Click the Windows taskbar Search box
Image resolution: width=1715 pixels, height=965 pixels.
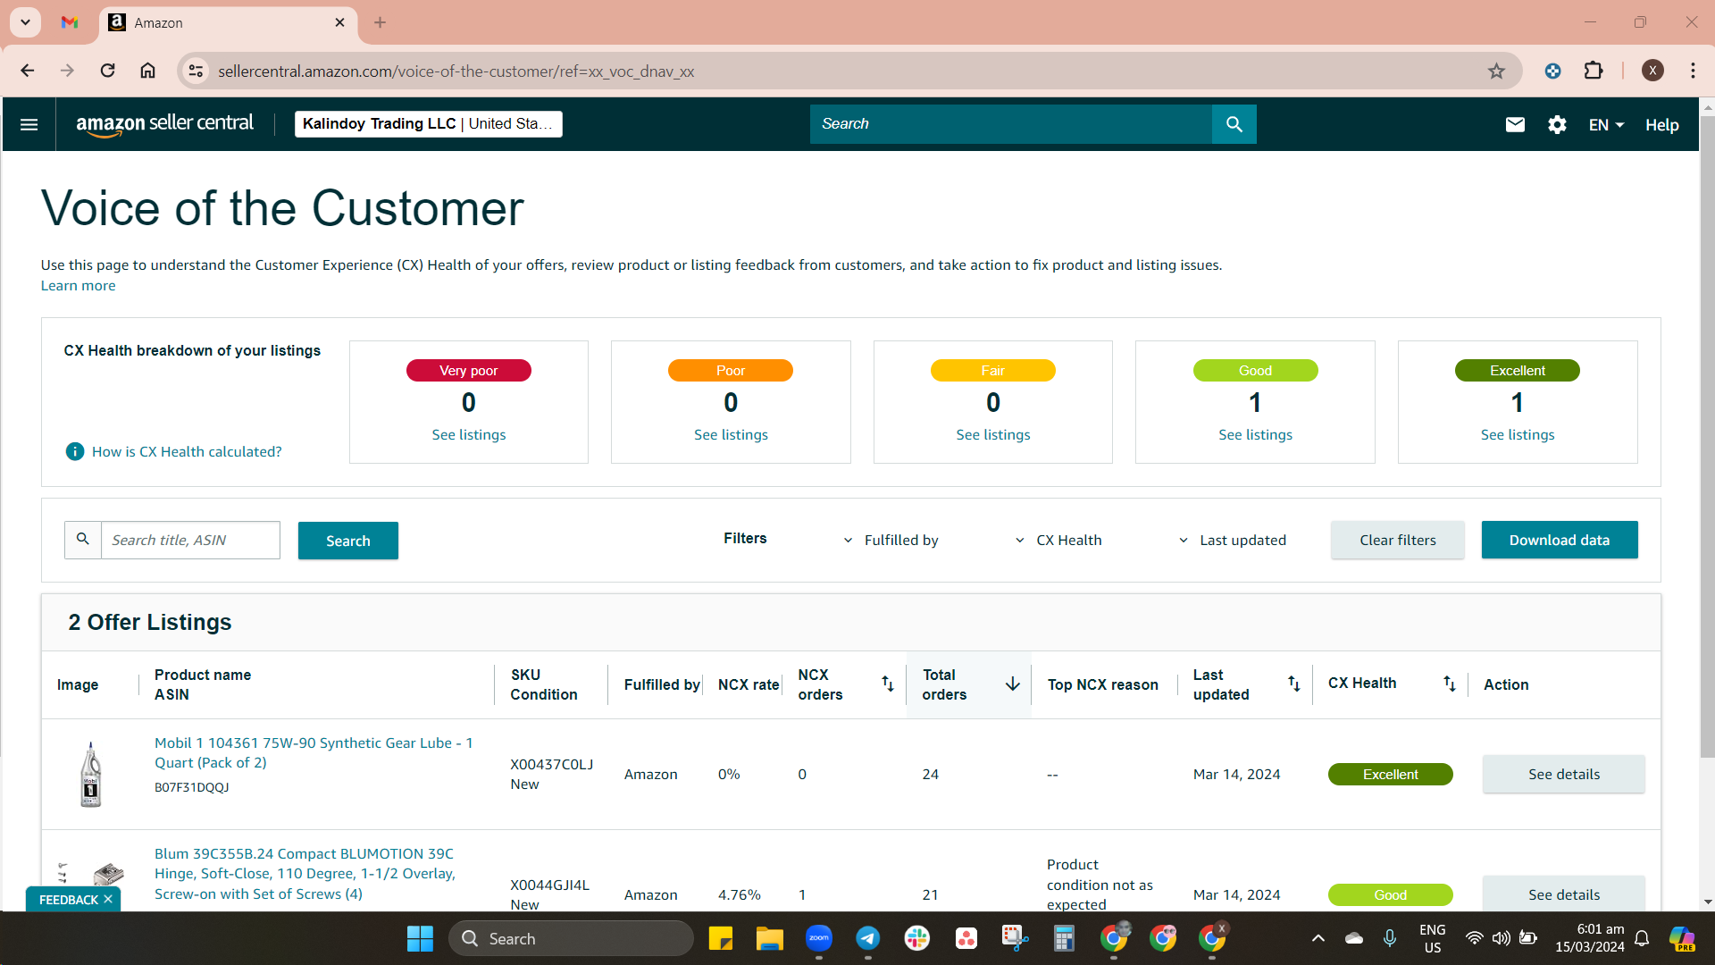click(x=571, y=938)
